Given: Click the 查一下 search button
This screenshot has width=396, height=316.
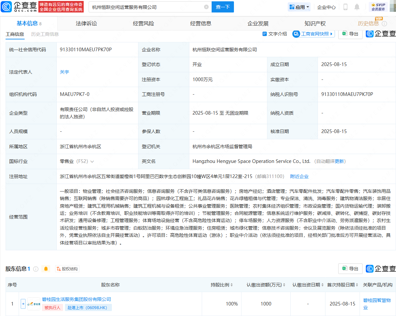Looking at the screenshot, I should (x=223, y=7).
